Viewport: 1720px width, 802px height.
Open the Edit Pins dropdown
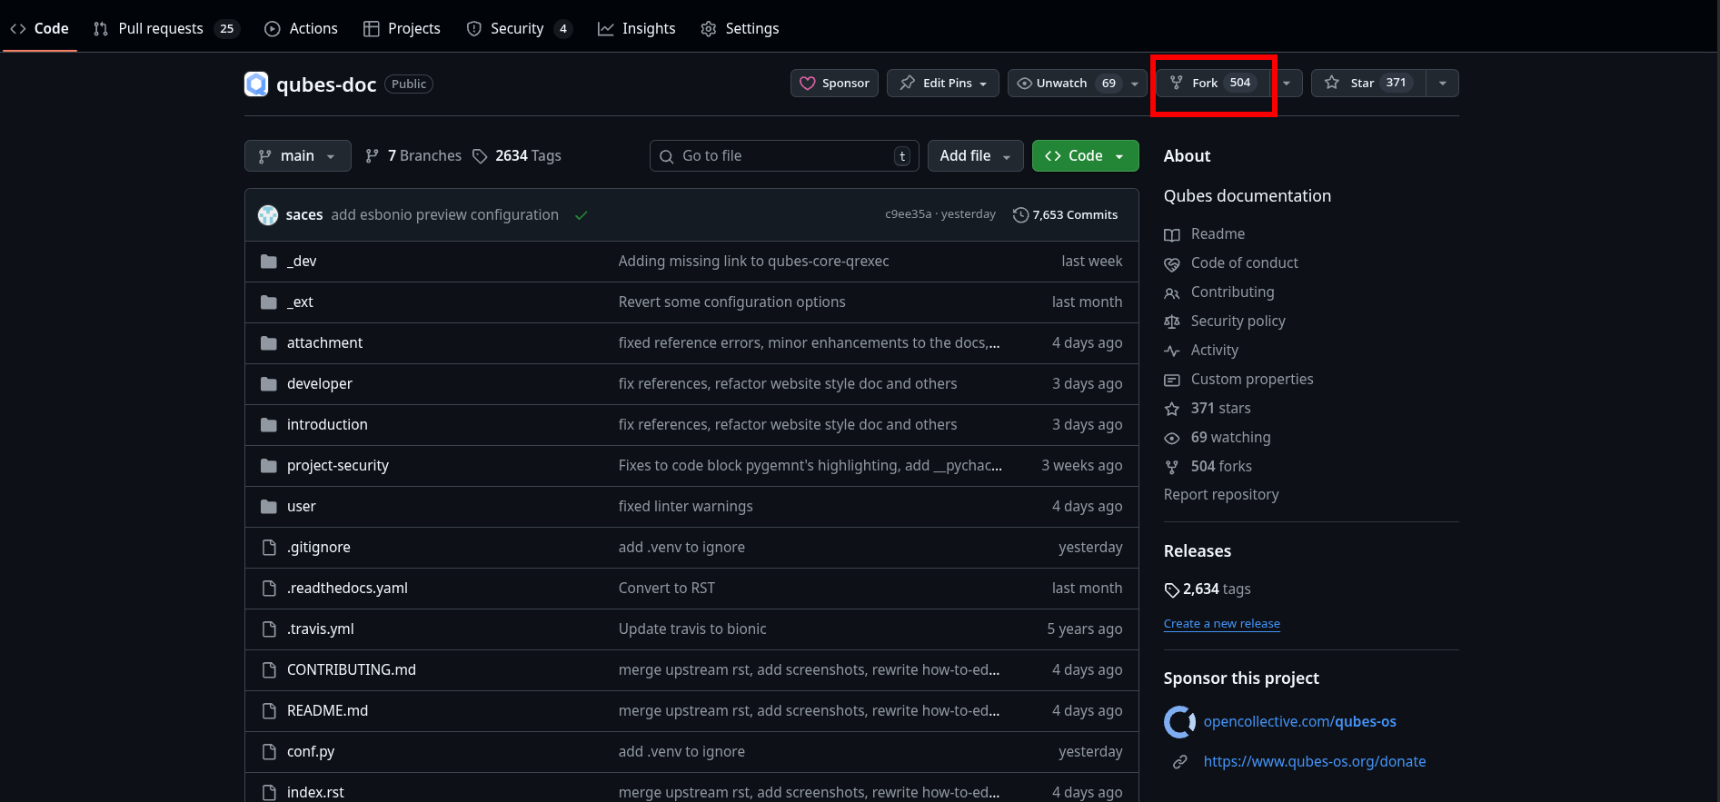943,83
